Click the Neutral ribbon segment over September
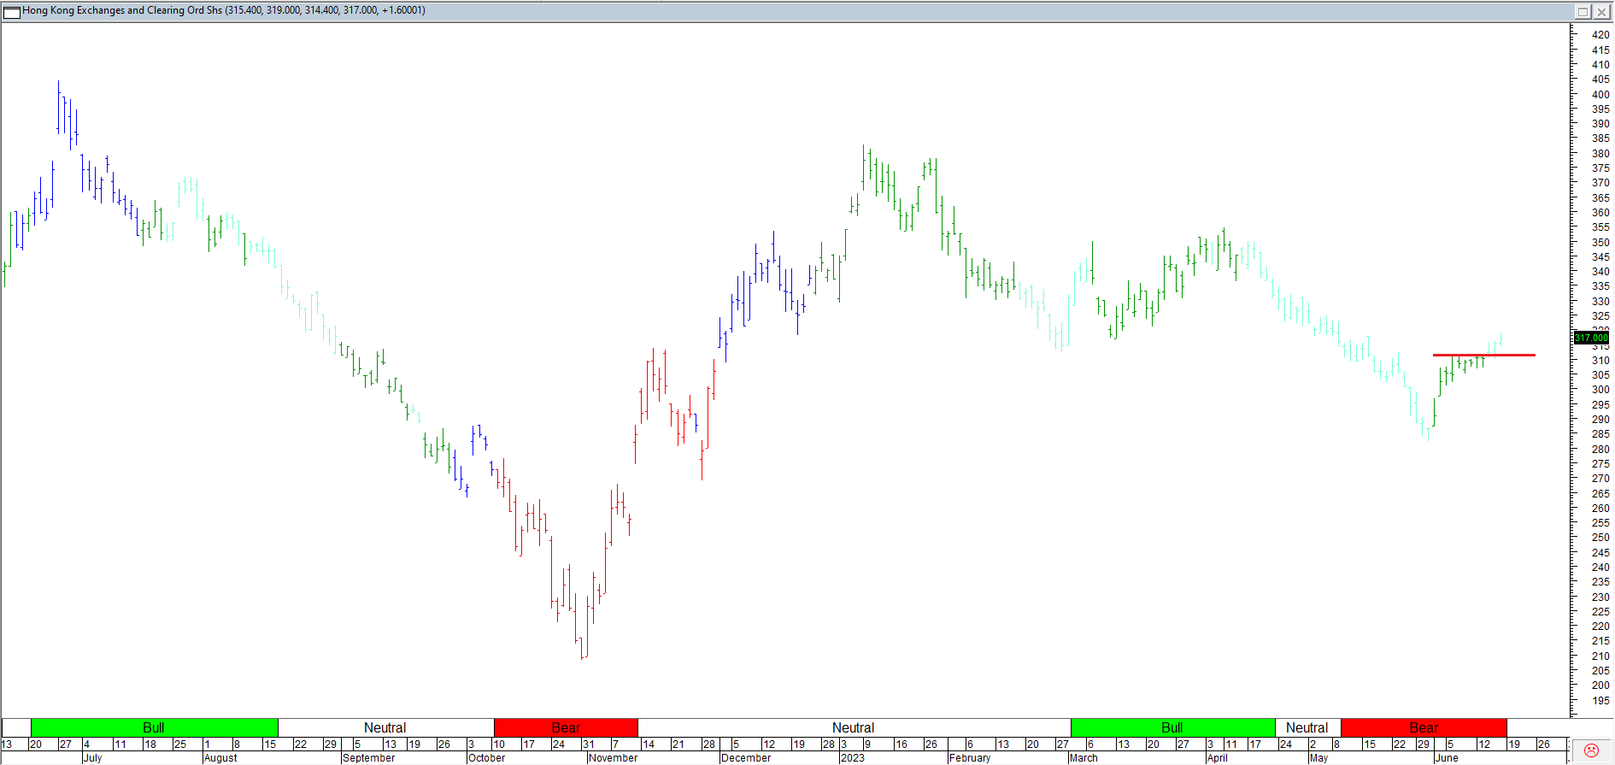The width and height of the screenshot is (1615, 765). tap(385, 727)
